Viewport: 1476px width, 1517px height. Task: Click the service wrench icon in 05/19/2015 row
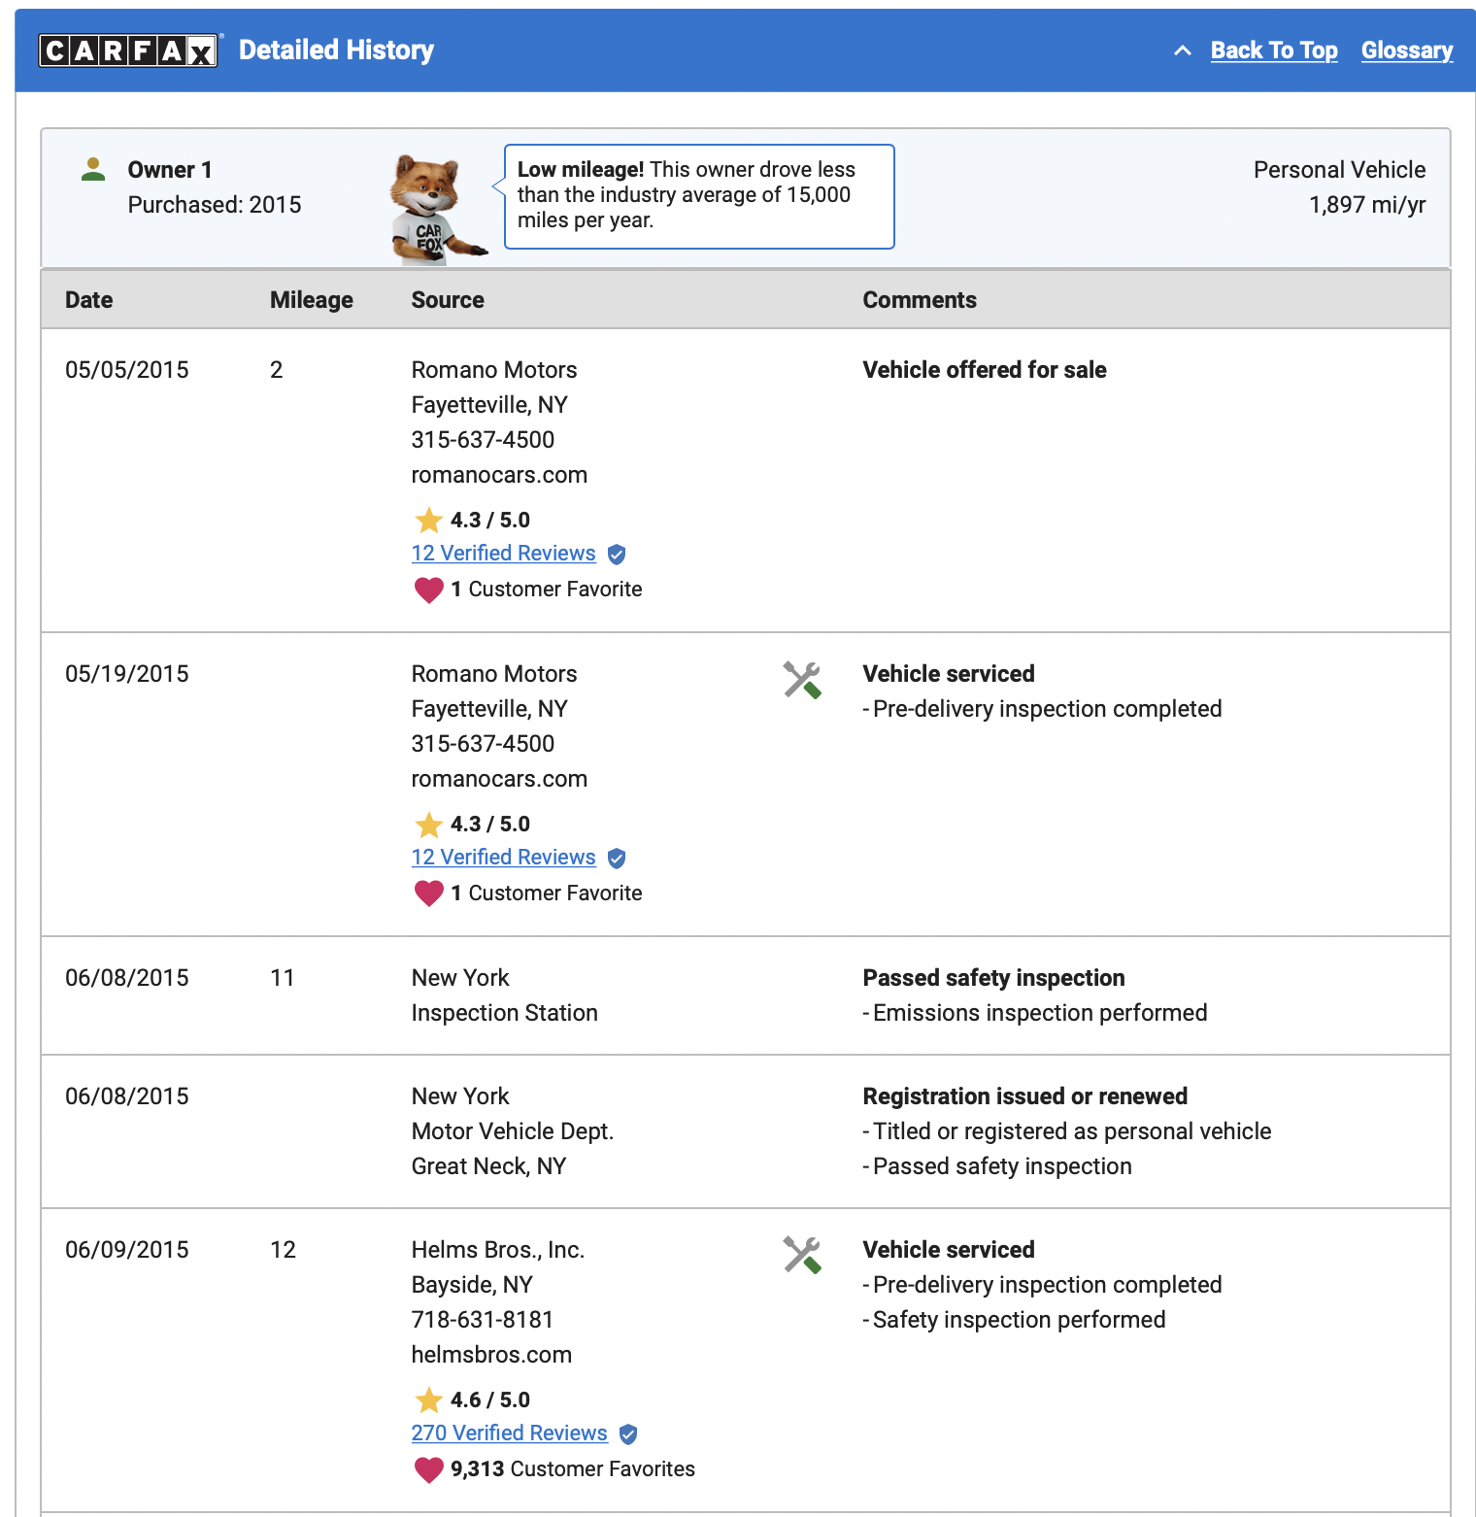pyautogui.click(x=802, y=680)
